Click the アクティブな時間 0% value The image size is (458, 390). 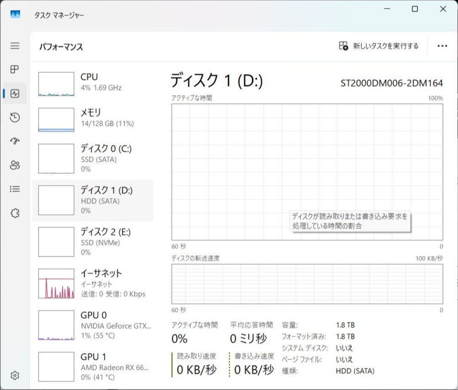click(180, 339)
